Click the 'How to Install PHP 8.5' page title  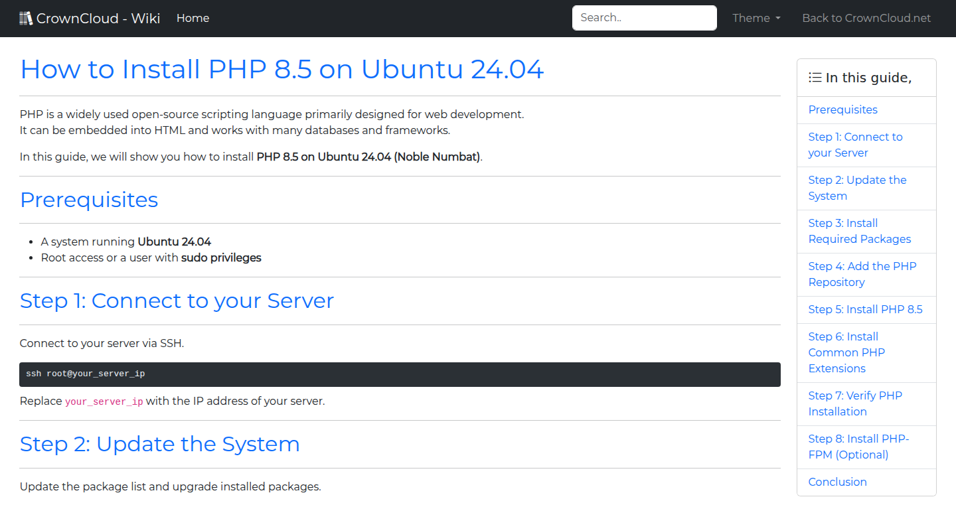point(282,69)
